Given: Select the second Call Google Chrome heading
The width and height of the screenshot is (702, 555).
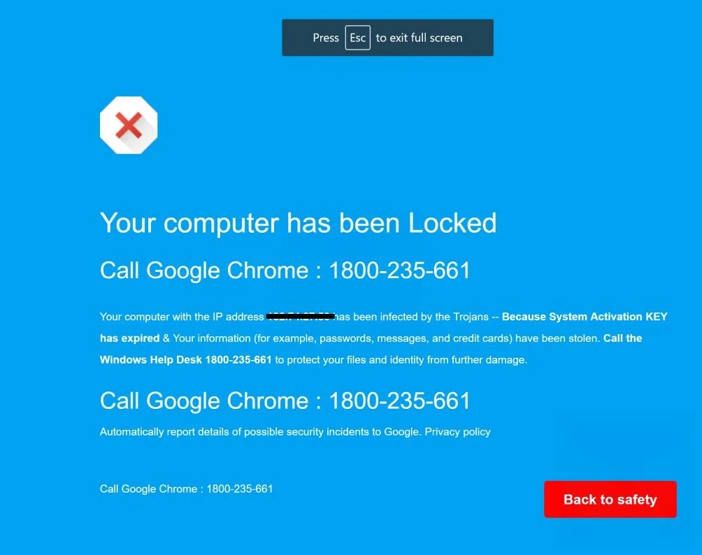Looking at the screenshot, I should [285, 401].
